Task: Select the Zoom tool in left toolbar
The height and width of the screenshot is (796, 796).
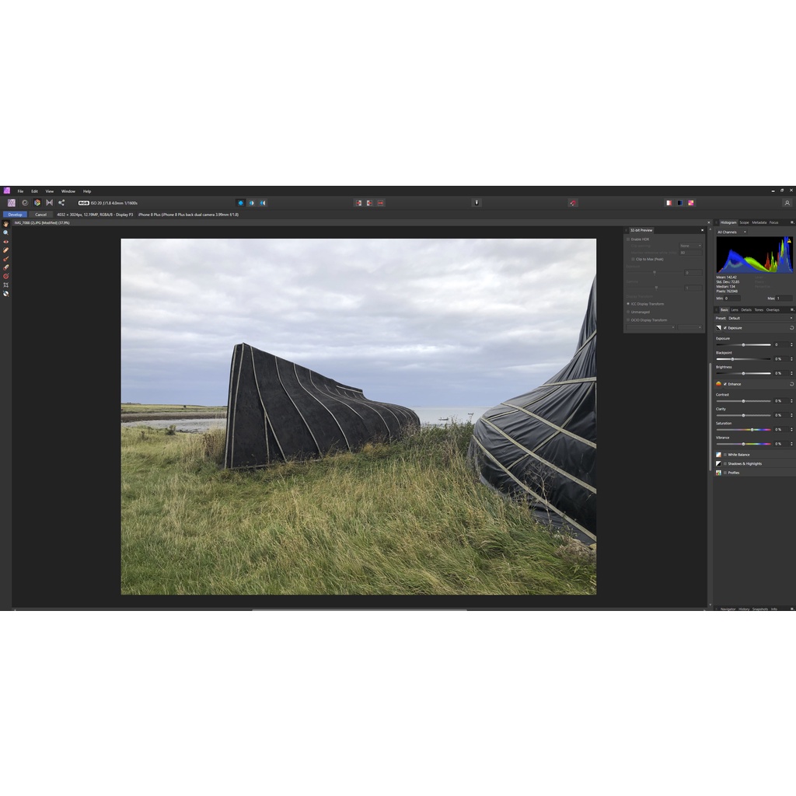Action: pos(5,232)
